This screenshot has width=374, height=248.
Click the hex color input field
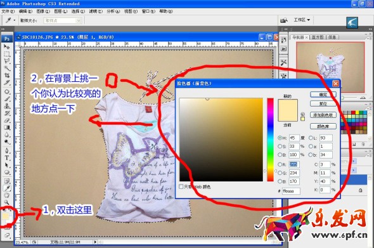point(291,191)
